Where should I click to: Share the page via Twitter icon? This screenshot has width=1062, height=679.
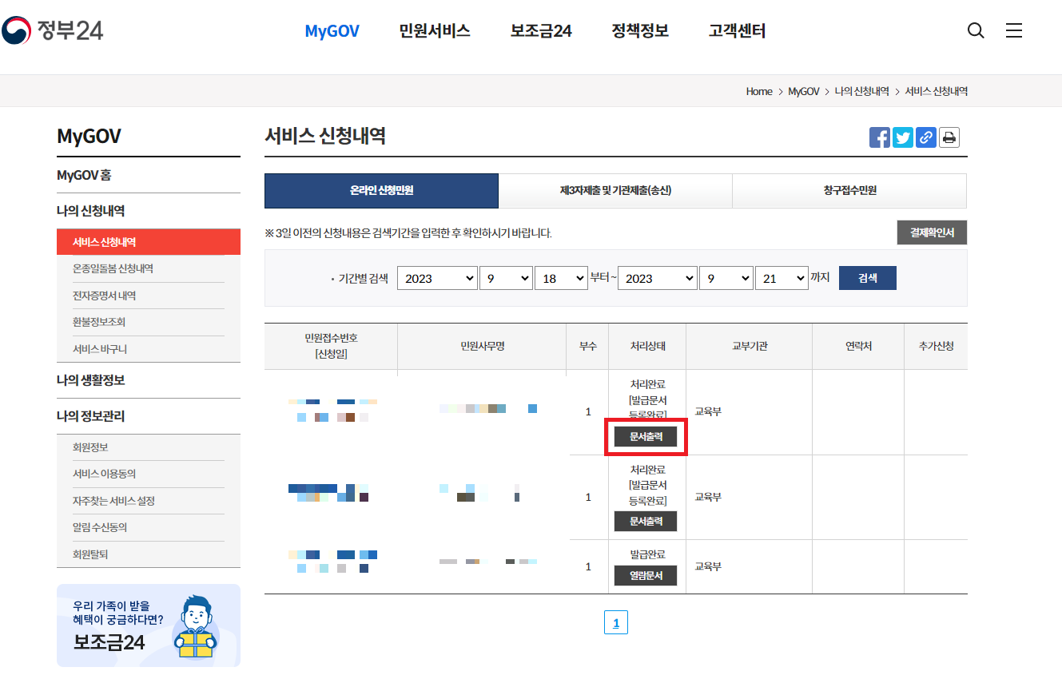902,137
